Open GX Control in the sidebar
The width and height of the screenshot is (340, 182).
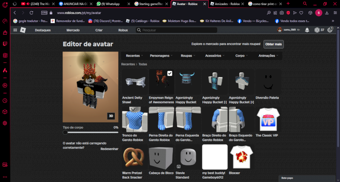click(x=5, y=21)
